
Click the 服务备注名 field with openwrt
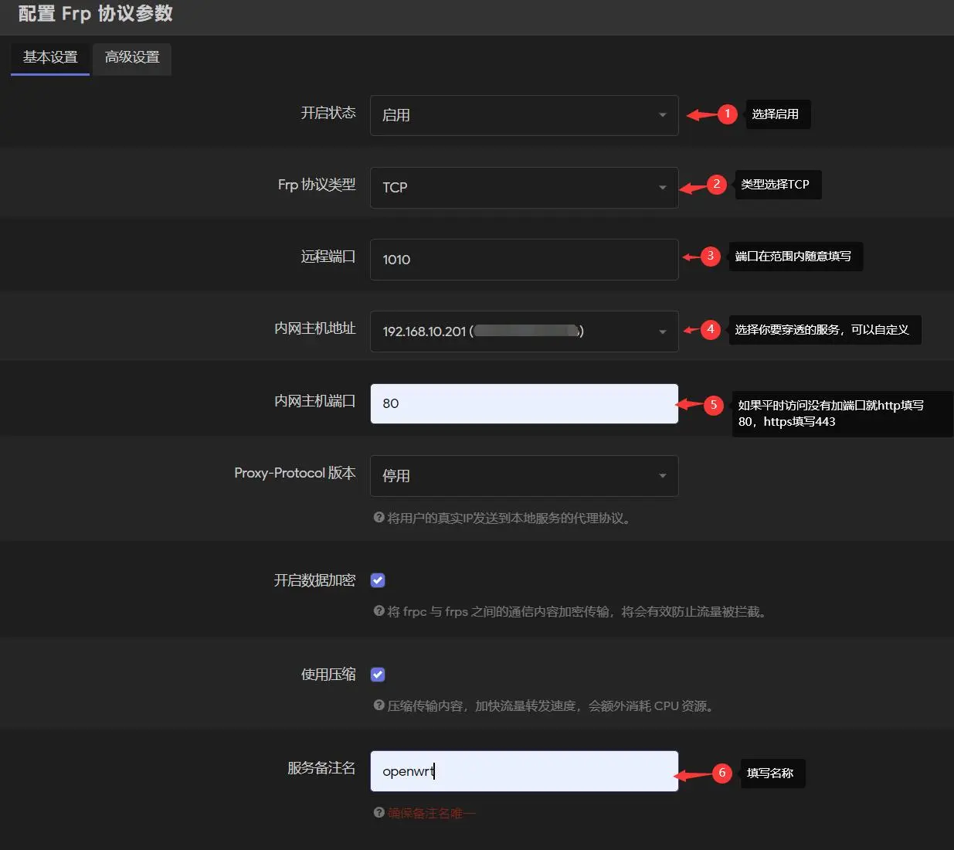click(524, 771)
